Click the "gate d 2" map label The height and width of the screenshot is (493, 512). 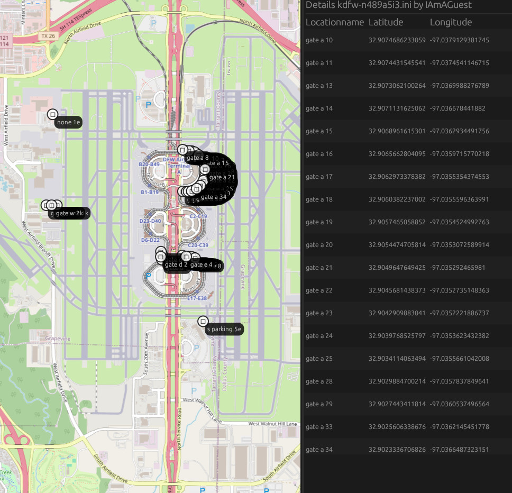(x=176, y=264)
